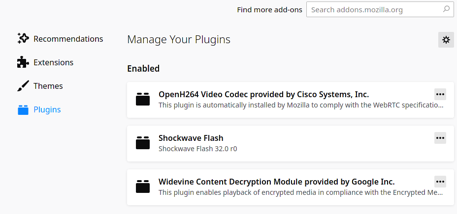Screen dimensions: 457x214
Task: Click the Widevine Content Decryption plugin icon
Action: (143, 187)
